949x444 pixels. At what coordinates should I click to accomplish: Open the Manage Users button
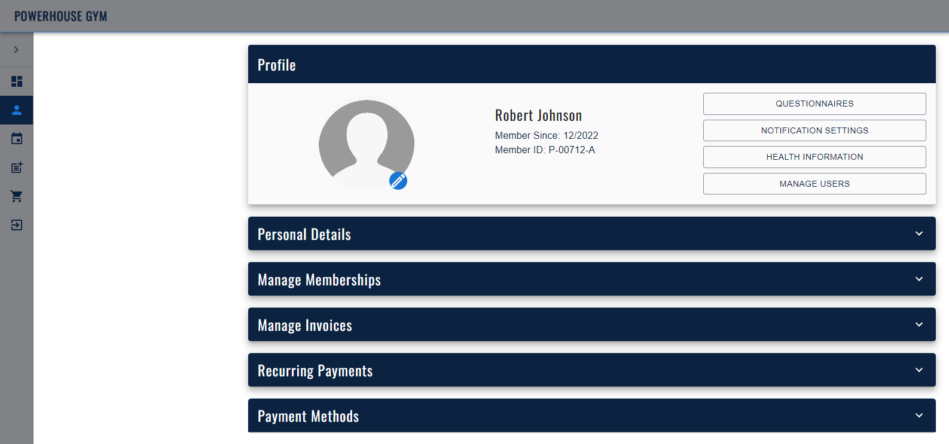pyautogui.click(x=814, y=184)
